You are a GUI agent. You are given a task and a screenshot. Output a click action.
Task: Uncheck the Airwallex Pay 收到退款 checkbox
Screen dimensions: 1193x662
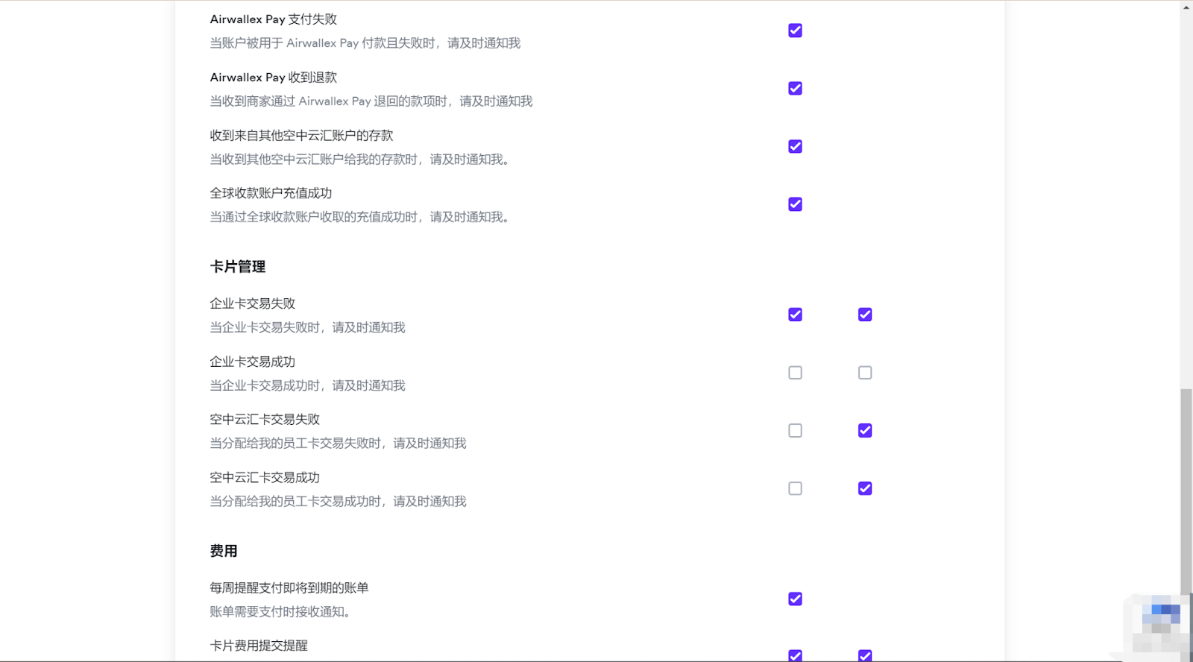[x=795, y=88]
